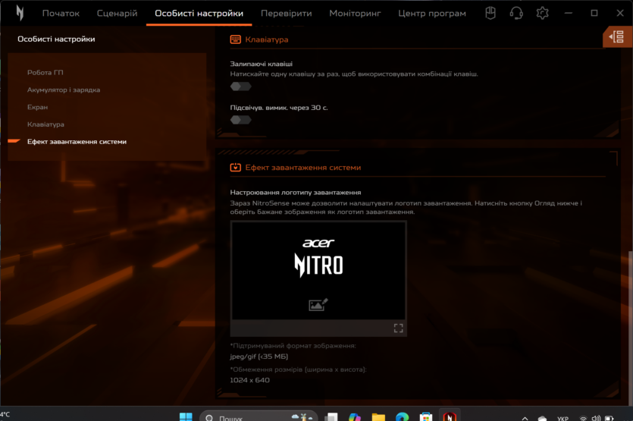The image size is (633, 421).
Task: Click the Nitro logo icon at top-left
Action: click(x=20, y=13)
